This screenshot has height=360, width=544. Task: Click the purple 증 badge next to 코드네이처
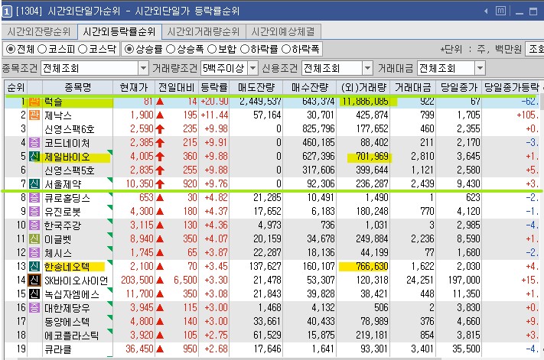click(34, 142)
